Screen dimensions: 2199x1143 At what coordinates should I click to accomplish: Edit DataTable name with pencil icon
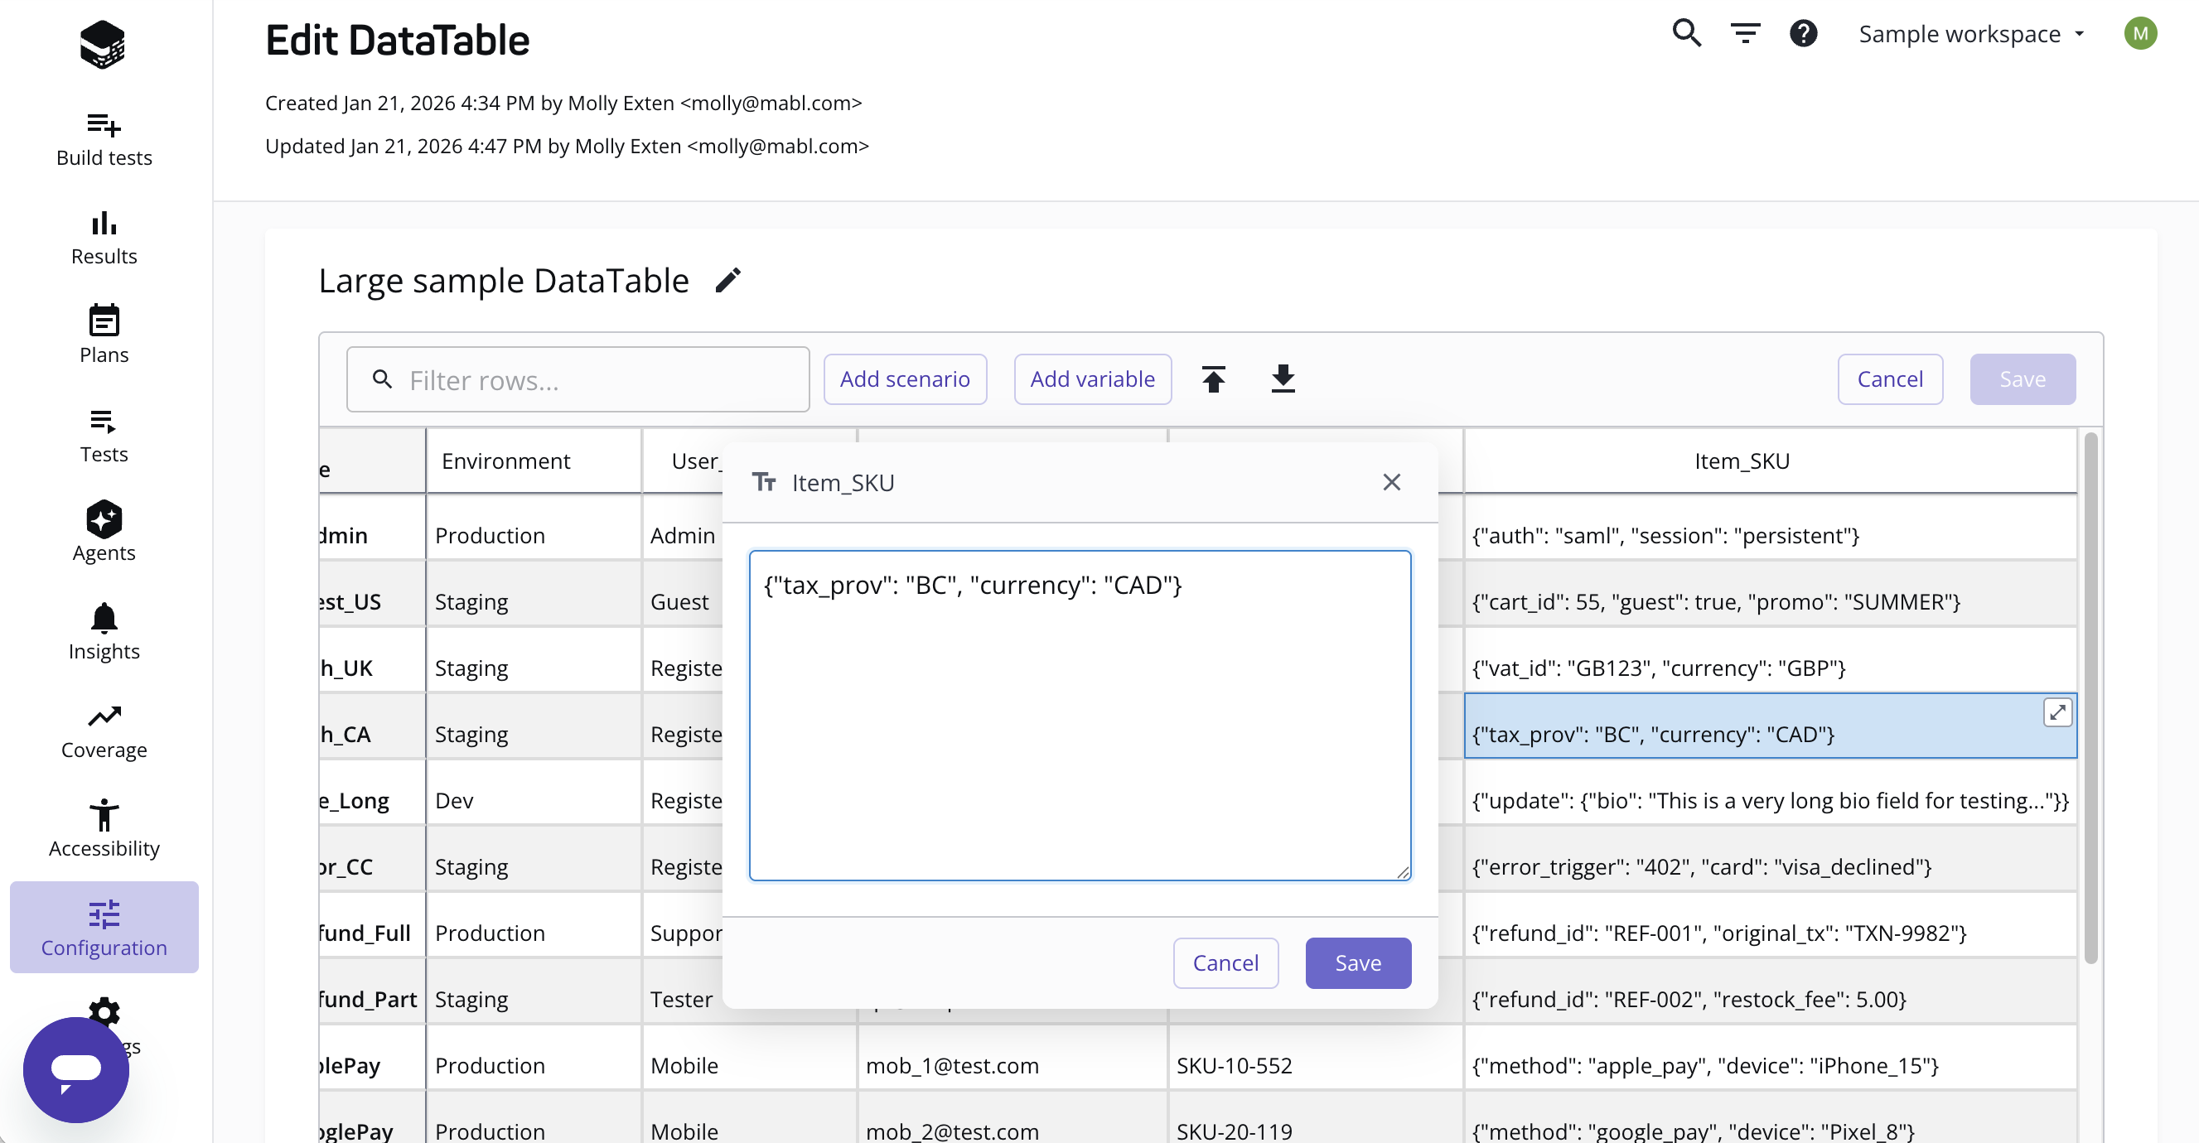[x=728, y=280]
